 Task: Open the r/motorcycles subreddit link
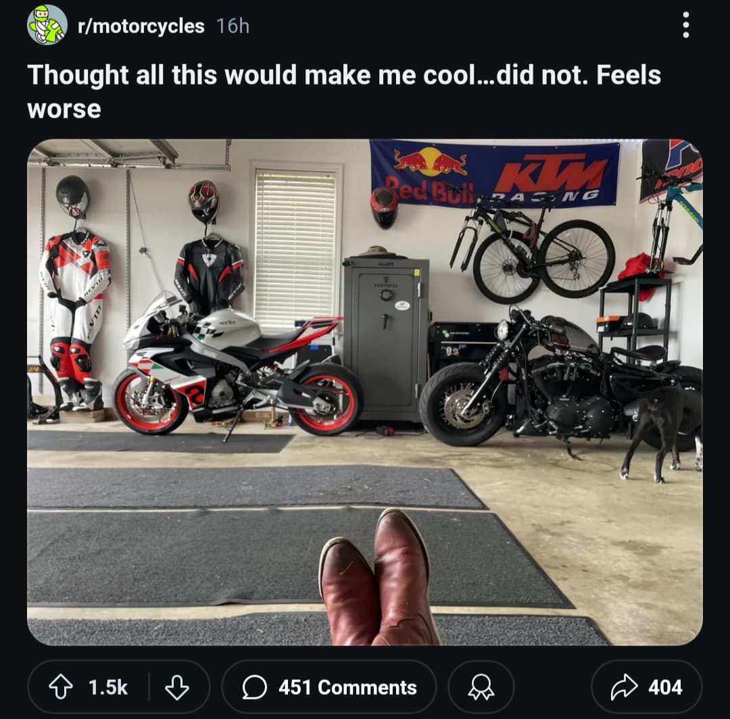tap(141, 26)
